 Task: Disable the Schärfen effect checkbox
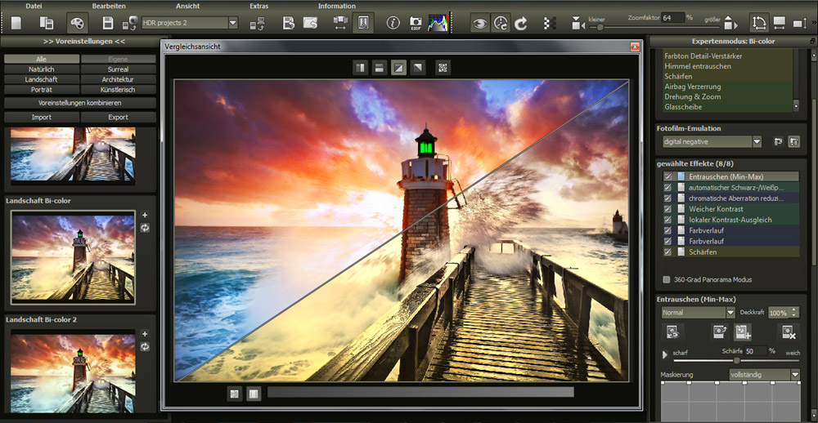coord(668,252)
